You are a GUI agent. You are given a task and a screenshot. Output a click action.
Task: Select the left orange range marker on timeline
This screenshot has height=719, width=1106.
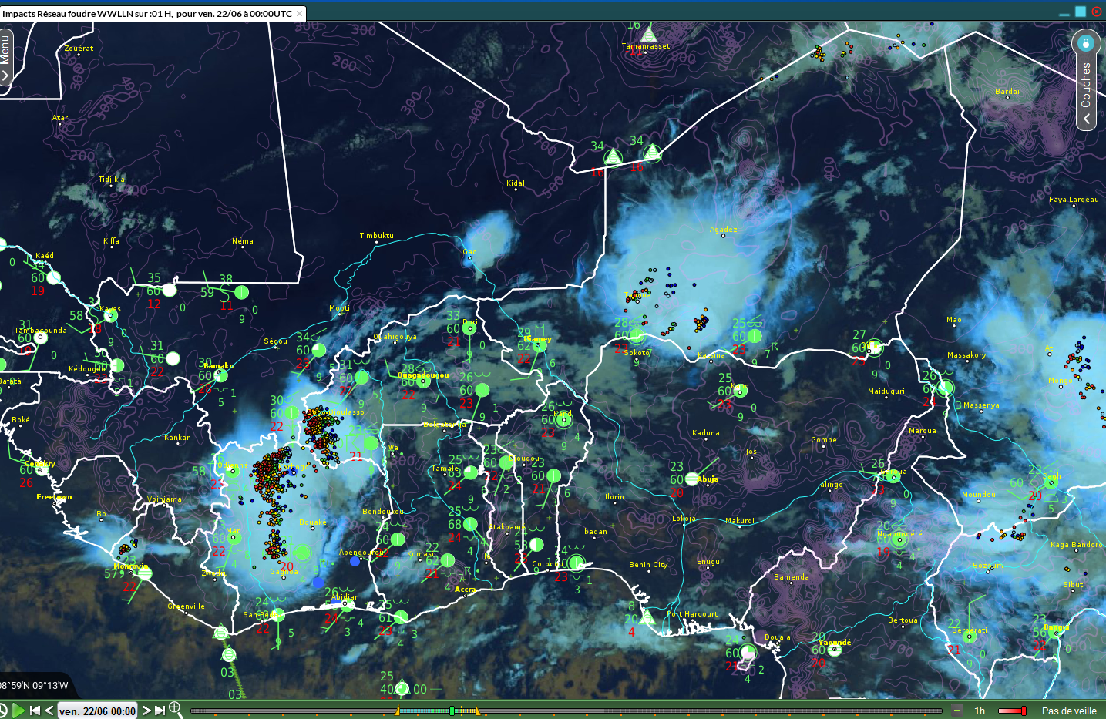(x=398, y=711)
